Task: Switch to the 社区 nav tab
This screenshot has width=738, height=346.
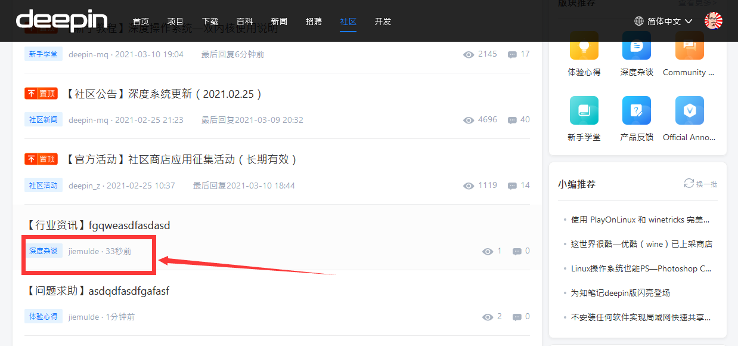Action: [x=348, y=21]
